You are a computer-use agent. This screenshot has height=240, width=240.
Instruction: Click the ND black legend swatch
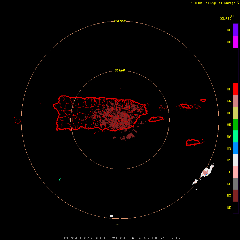click(x=235, y=207)
